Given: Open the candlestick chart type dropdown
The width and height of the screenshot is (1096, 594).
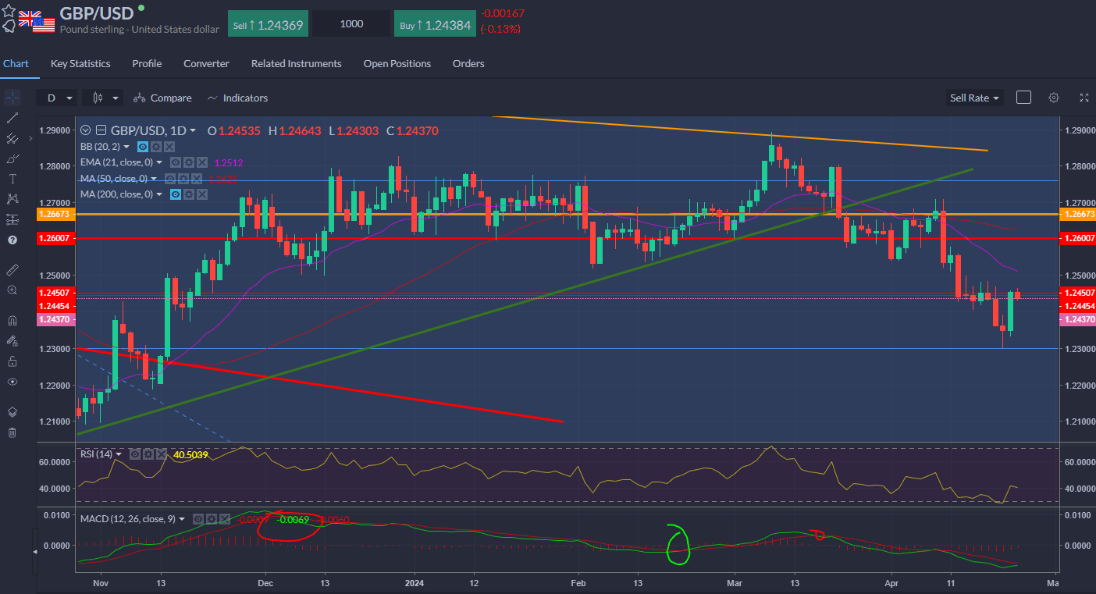Looking at the screenshot, I should coord(105,98).
